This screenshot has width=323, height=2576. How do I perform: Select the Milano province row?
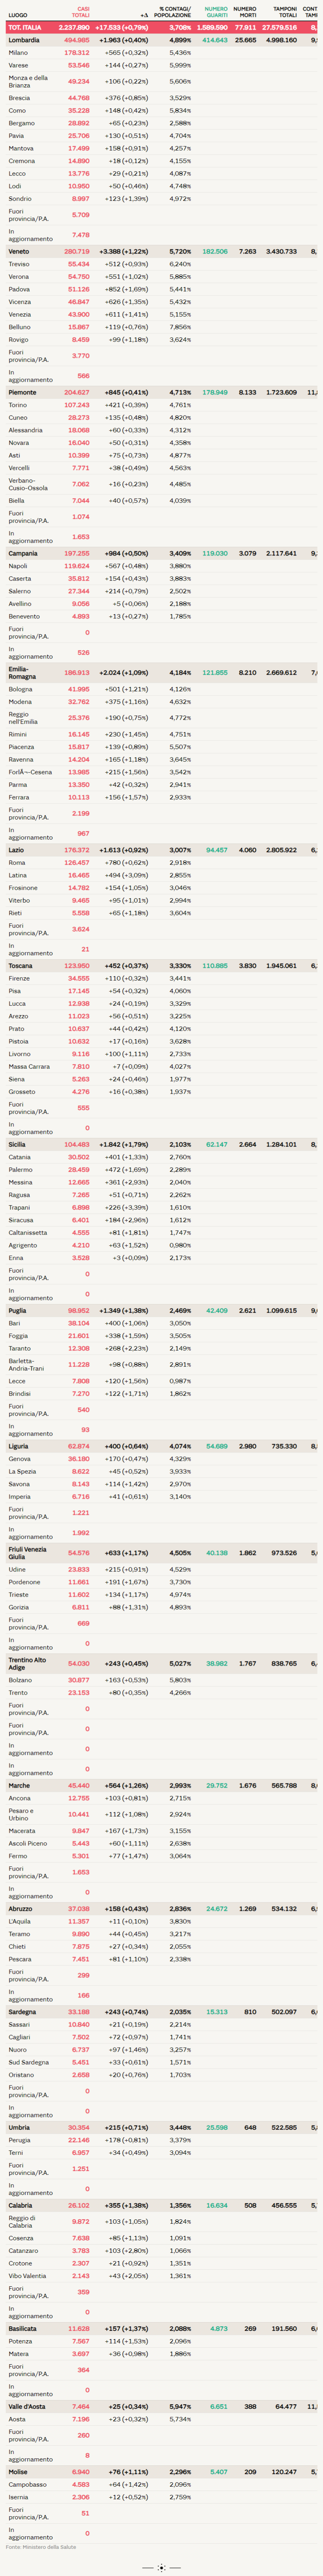pyautogui.click(x=18, y=53)
